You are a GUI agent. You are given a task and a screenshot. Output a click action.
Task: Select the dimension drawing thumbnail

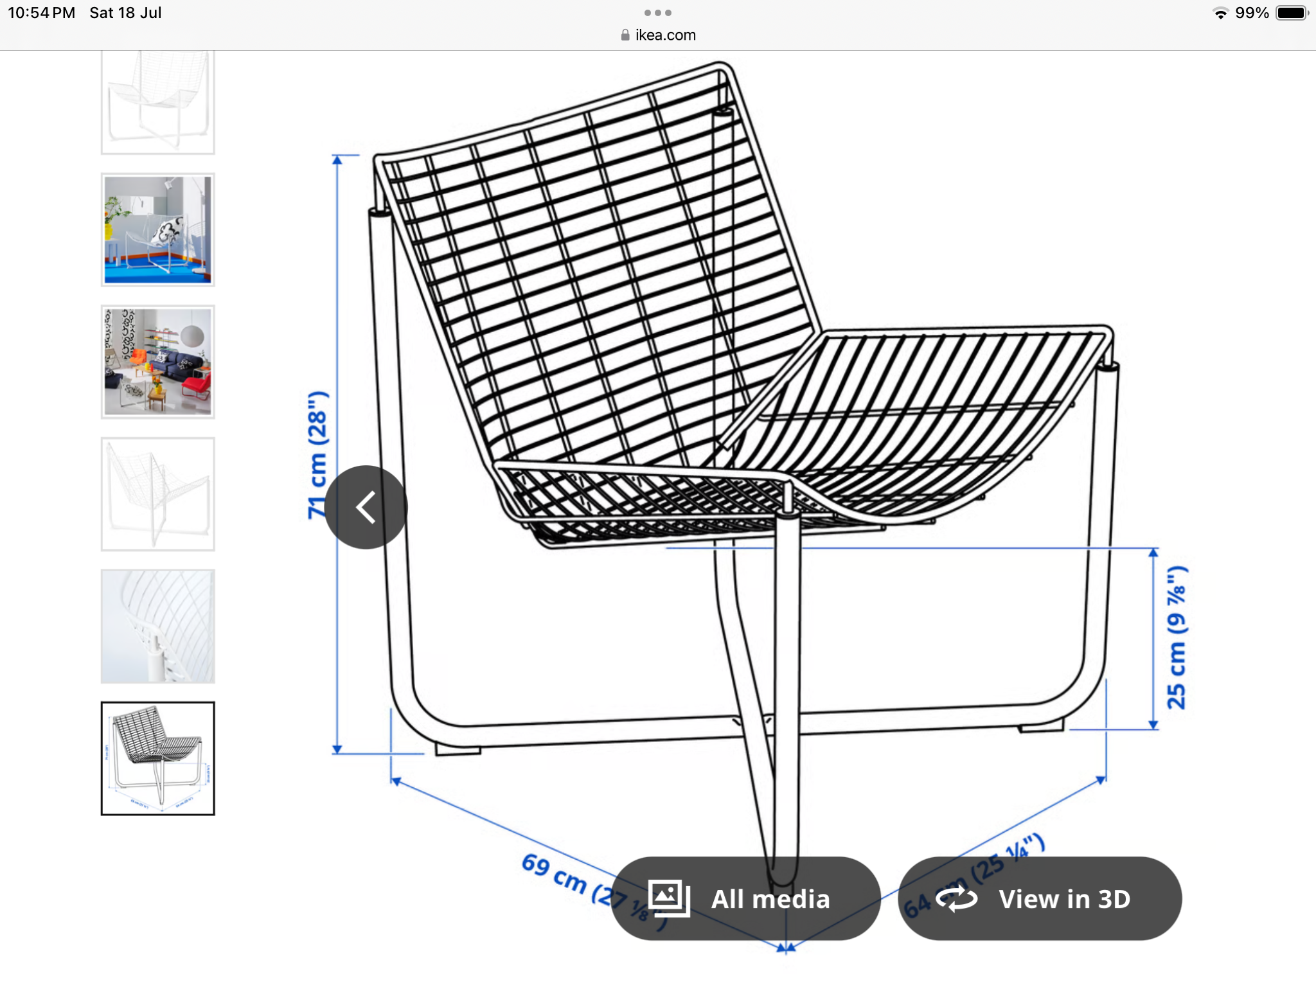(157, 758)
